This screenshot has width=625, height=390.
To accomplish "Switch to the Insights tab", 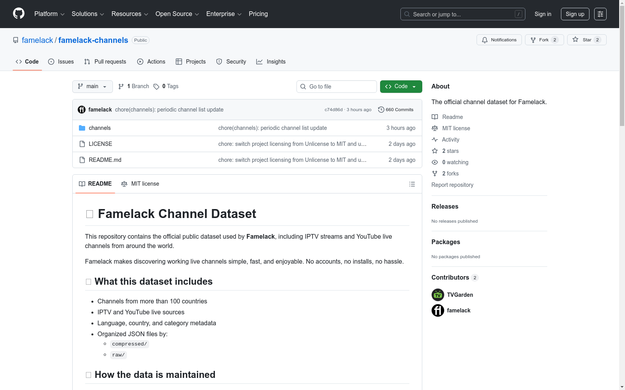I will (x=271, y=62).
